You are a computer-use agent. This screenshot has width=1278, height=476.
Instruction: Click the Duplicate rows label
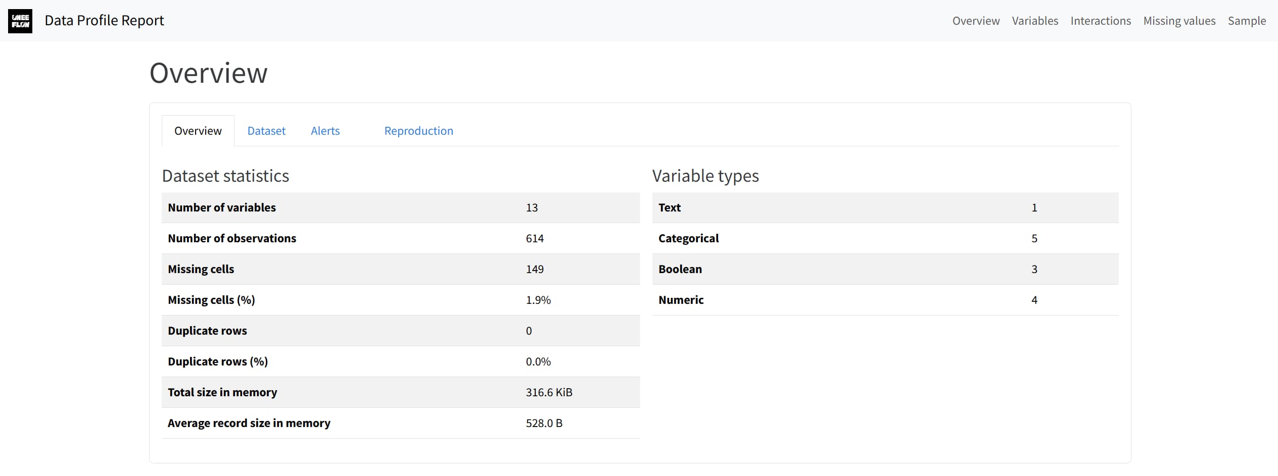(207, 331)
